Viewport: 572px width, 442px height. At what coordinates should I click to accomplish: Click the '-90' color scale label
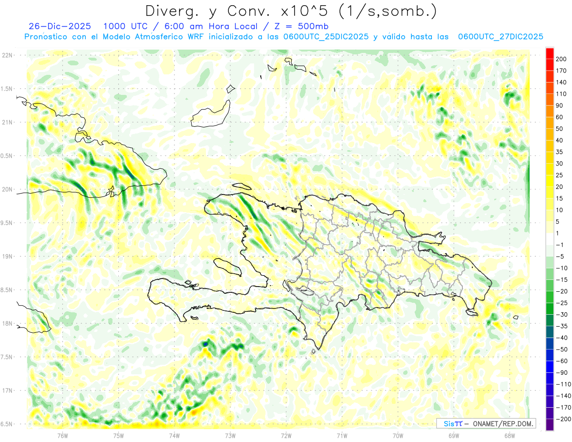click(x=562, y=372)
